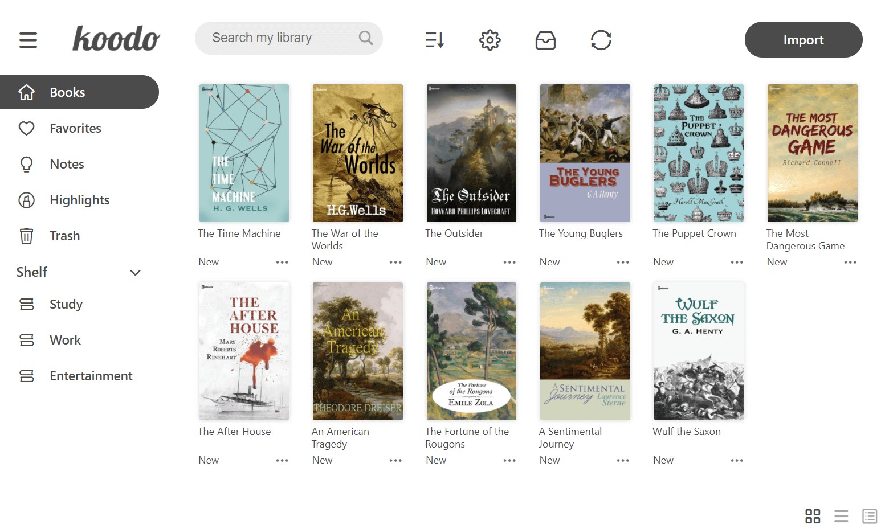Click the koodo logo
Screen dimensions: 881x529
[116, 38]
